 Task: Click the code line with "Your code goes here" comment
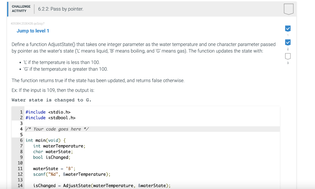[x=153, y=129]
